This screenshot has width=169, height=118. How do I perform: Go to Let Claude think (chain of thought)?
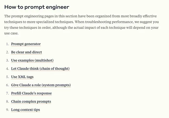point(40,69)
